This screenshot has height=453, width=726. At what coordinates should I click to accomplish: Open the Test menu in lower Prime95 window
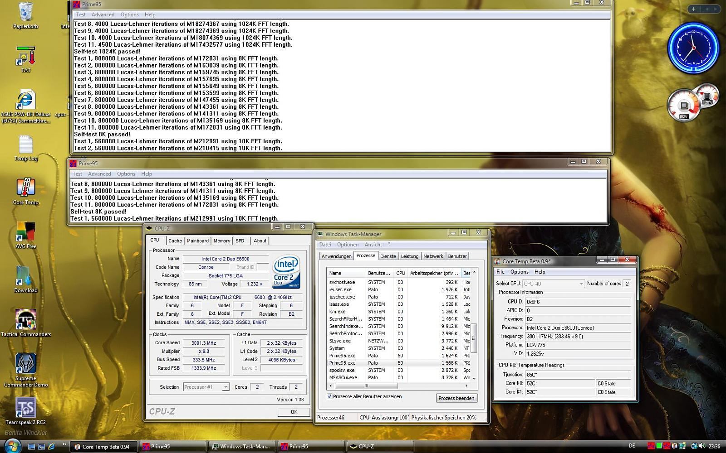click(x=78, y=174)
